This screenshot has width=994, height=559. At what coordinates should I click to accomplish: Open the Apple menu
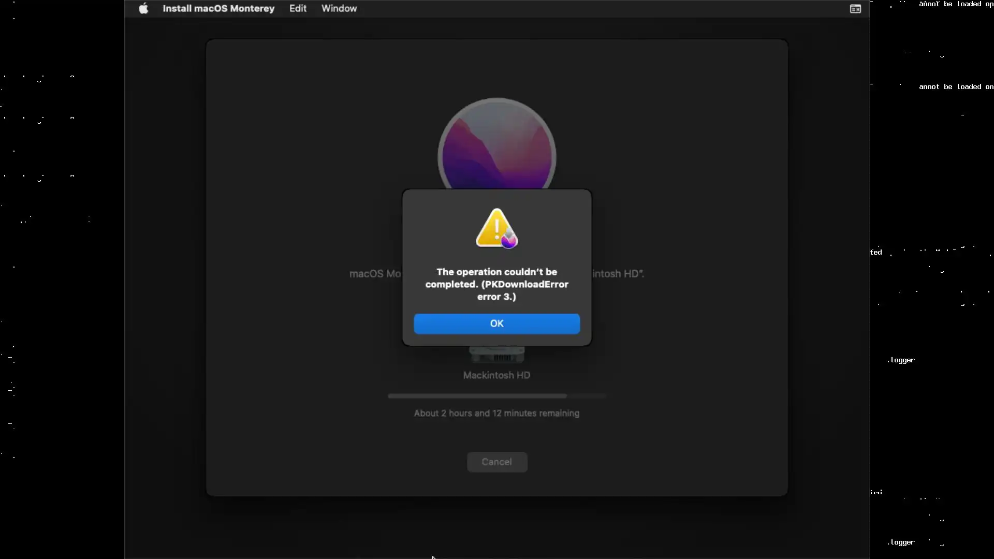coord(143,8)
